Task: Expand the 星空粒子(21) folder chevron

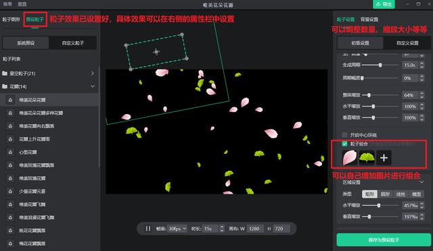Action: (x=93, y=74)
